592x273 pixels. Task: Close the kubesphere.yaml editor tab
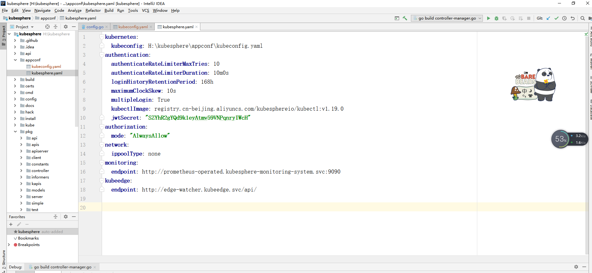point(197,27)
